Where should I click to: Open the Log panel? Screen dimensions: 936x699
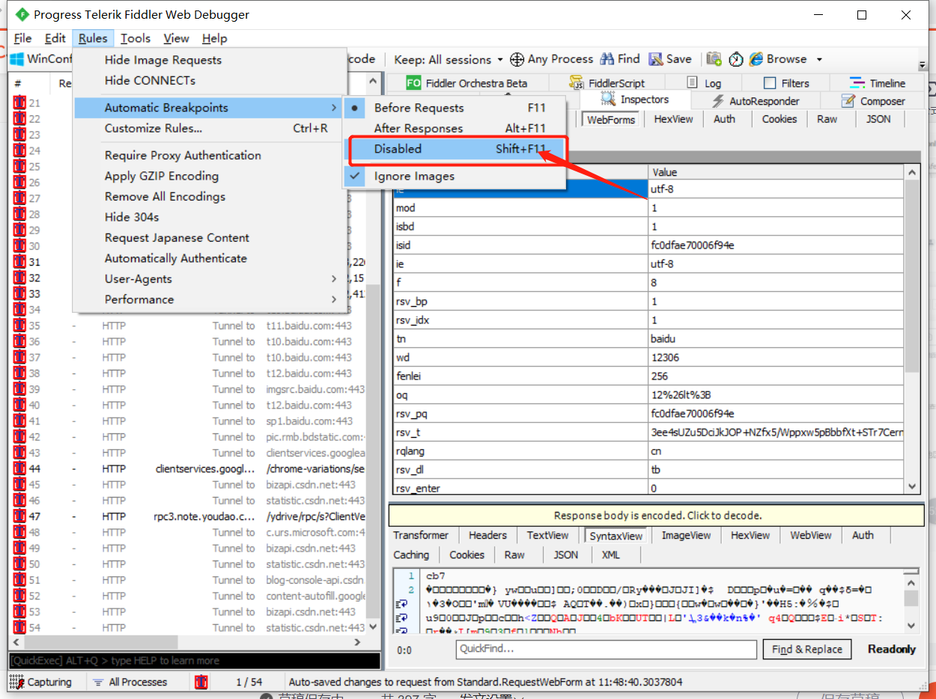pyautogui.click(x=712, y=82)
